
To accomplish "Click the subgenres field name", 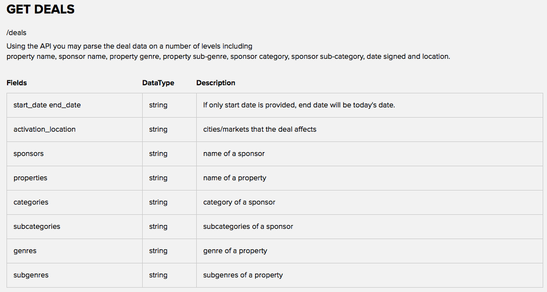I will 31,275.
